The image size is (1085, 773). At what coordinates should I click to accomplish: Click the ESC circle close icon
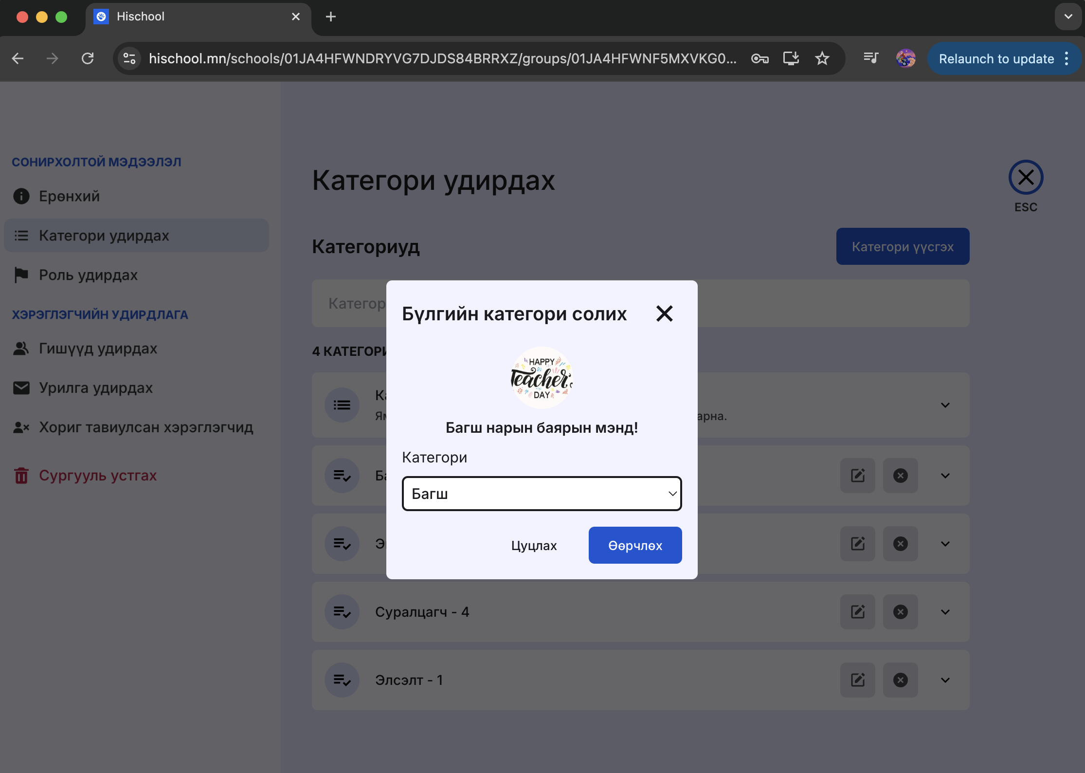click(x=1026, y=177)
